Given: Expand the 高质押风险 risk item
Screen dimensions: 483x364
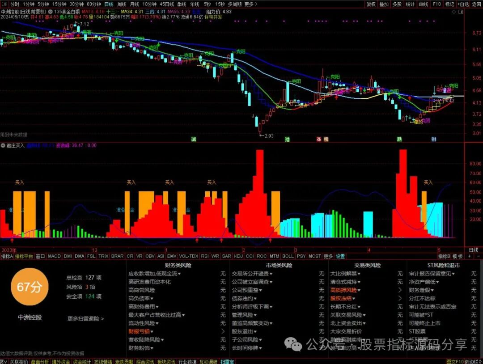Looking at the screenshot, I should point(345,290).
